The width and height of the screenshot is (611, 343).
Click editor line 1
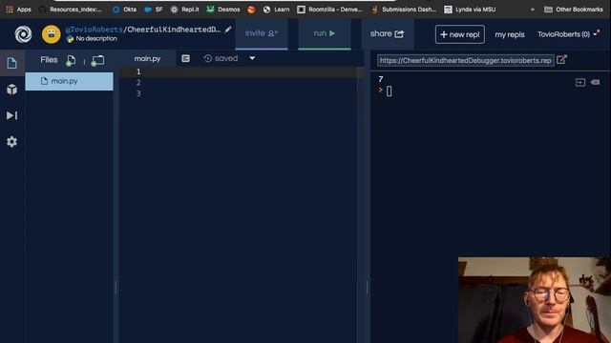click(x=242, y=72)
